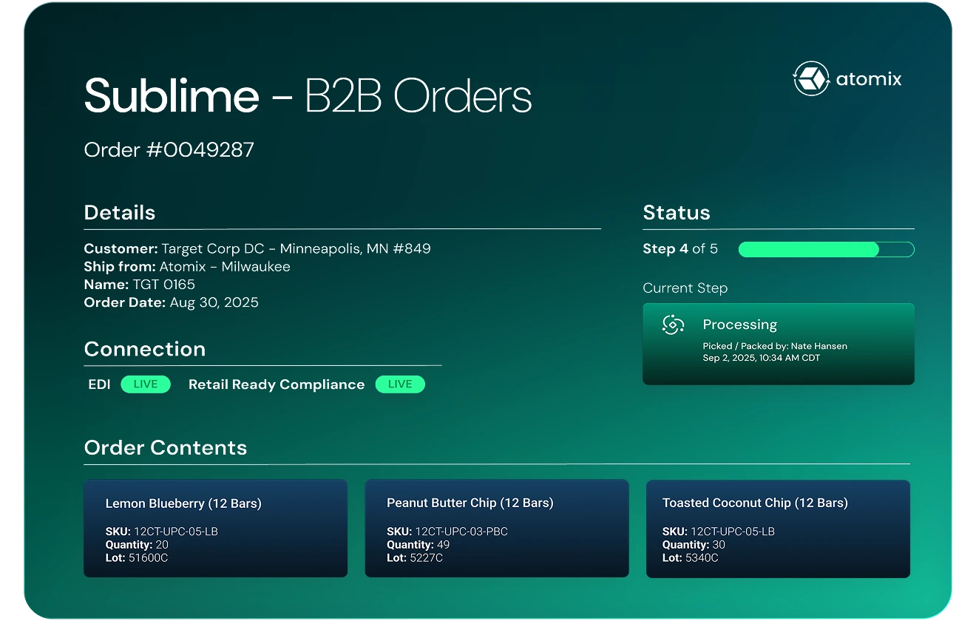976x621 pixels.
Task: Click the Step 4 of 5 label
Action: (x=680, y=249)
